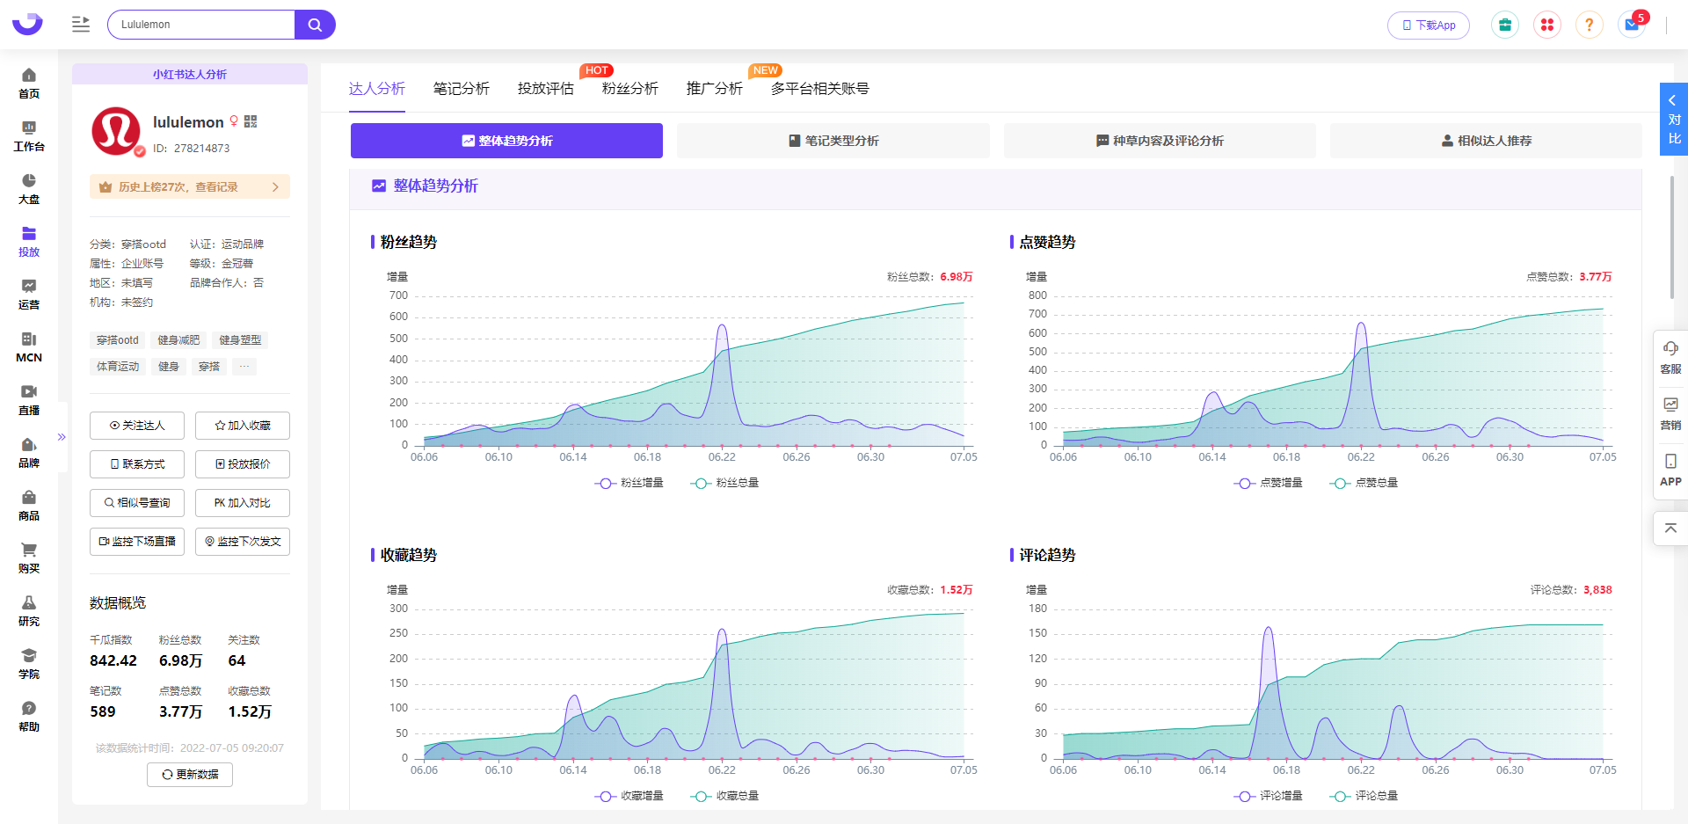1688x824 pixels.
Task: Select the 整体趋势分析 section button
Action: pyautogui.click(x=506, y=141)
